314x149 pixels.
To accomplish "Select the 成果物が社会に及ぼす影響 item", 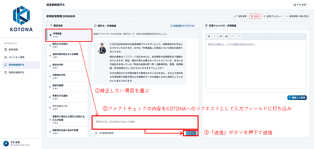I will point(67,131).
